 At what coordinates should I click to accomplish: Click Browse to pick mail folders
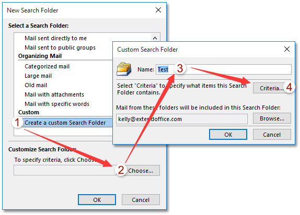coord(272,118)
